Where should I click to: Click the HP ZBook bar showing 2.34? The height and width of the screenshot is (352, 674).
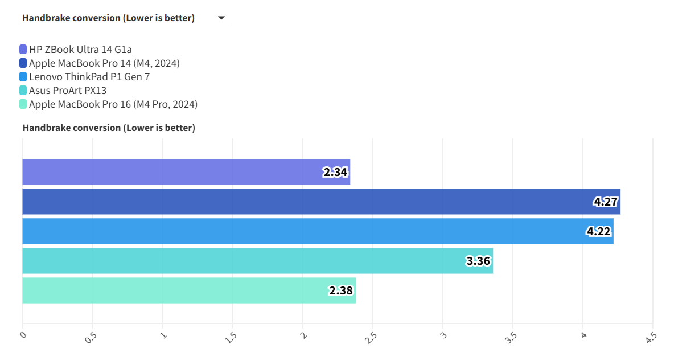point(171,172)
